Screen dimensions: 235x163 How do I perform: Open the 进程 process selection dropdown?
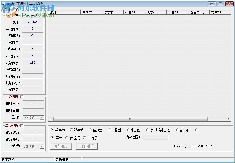[x=42, y=16]
